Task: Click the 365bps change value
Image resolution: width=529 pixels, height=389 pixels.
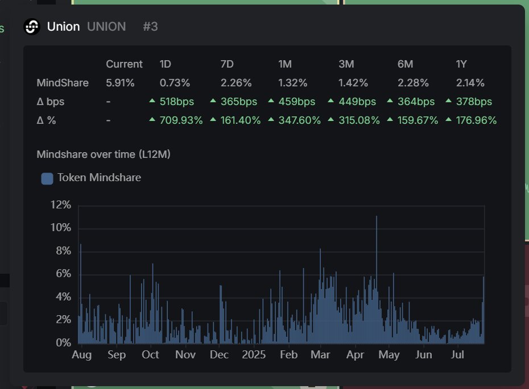Action: pos(239,102)
